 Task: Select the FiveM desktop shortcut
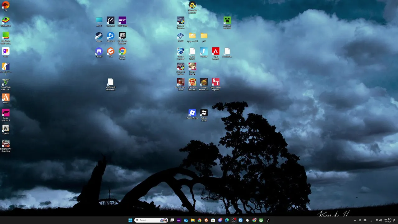click(x=6, y=99)
